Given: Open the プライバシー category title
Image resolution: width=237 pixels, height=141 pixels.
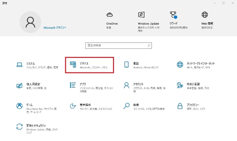Looking at the screenshot, I should (x=193, y=105).
